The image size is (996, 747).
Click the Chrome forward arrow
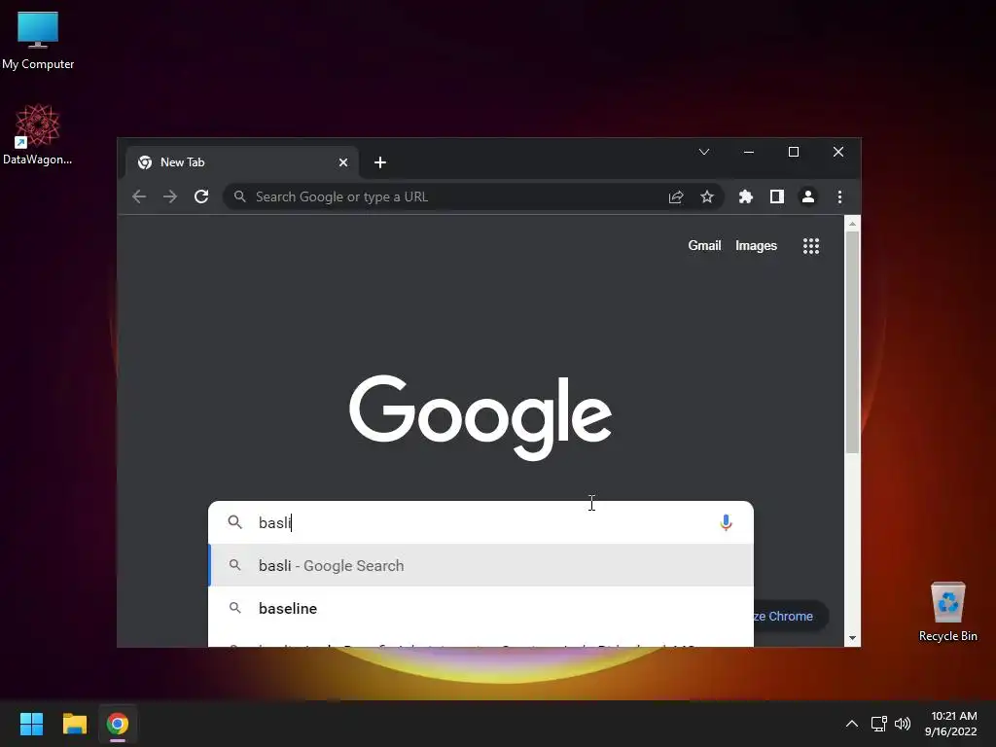click(169, 196)
